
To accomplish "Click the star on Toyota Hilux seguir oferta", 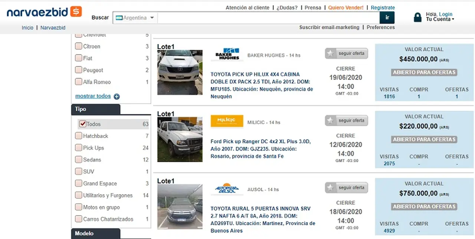I will (x=330, y=54).
